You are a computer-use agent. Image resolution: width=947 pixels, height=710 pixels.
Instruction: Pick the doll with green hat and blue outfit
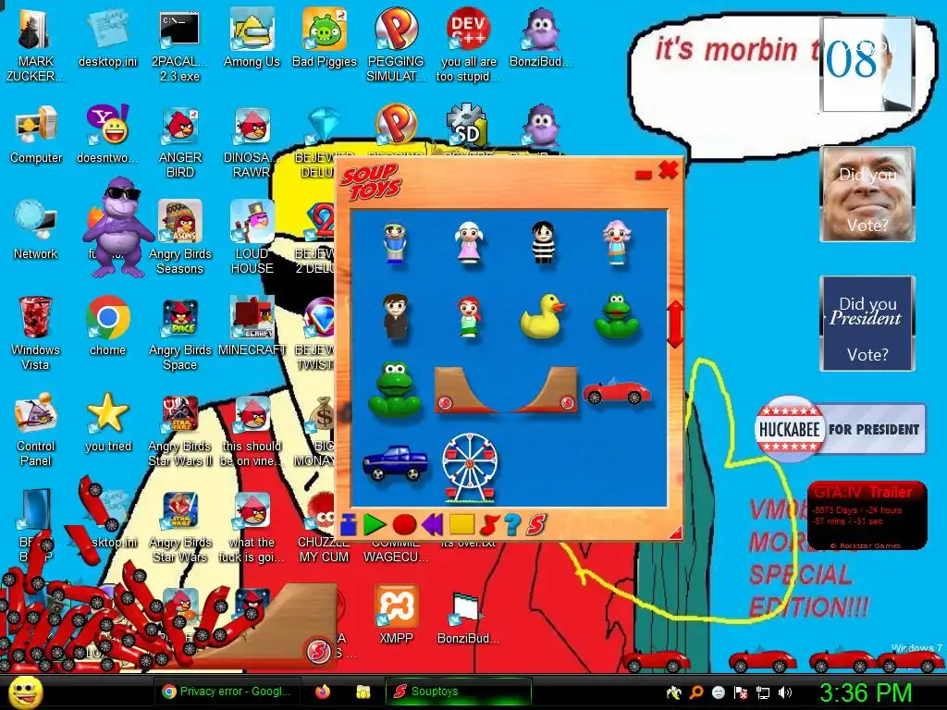point(396,243)
